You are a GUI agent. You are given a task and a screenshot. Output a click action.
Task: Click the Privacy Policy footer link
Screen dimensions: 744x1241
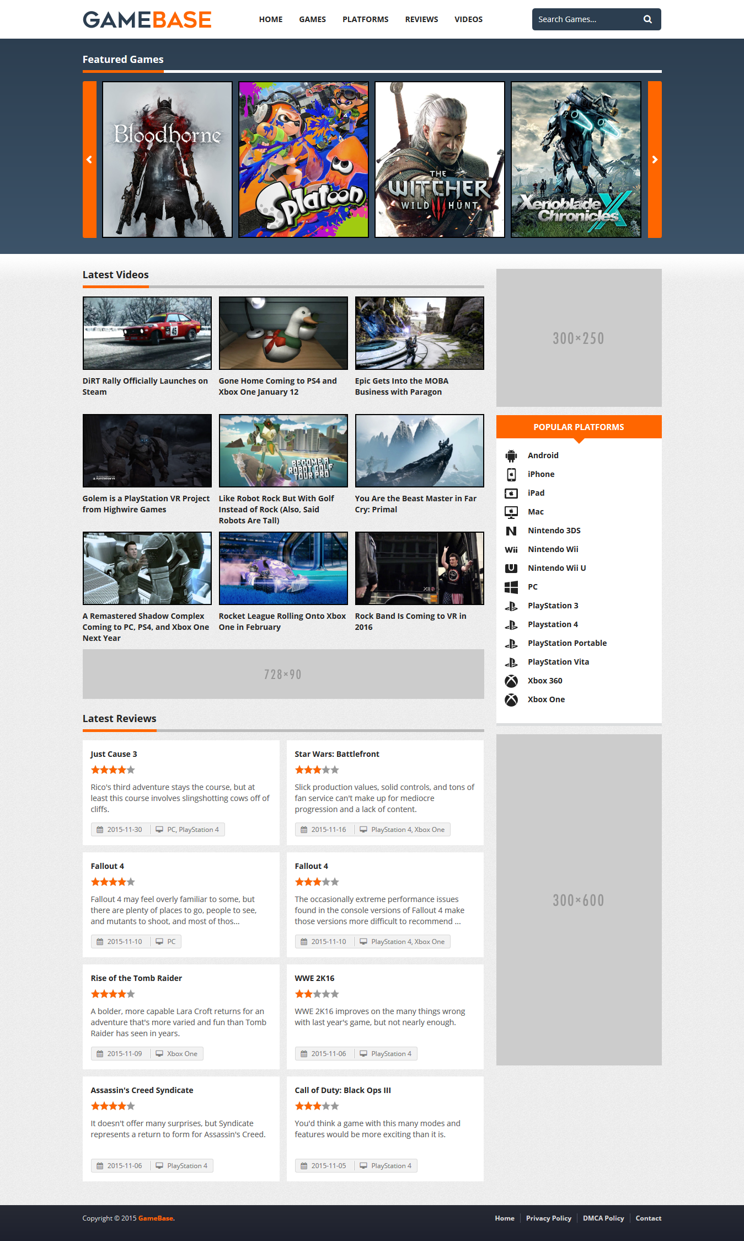549,1218
